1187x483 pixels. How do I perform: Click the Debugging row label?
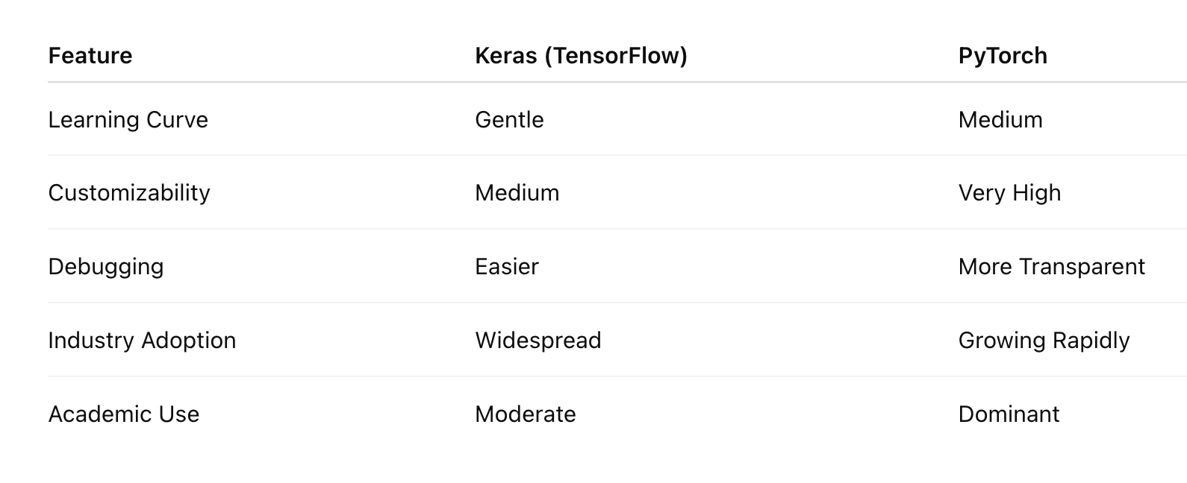tap(106, 267)
